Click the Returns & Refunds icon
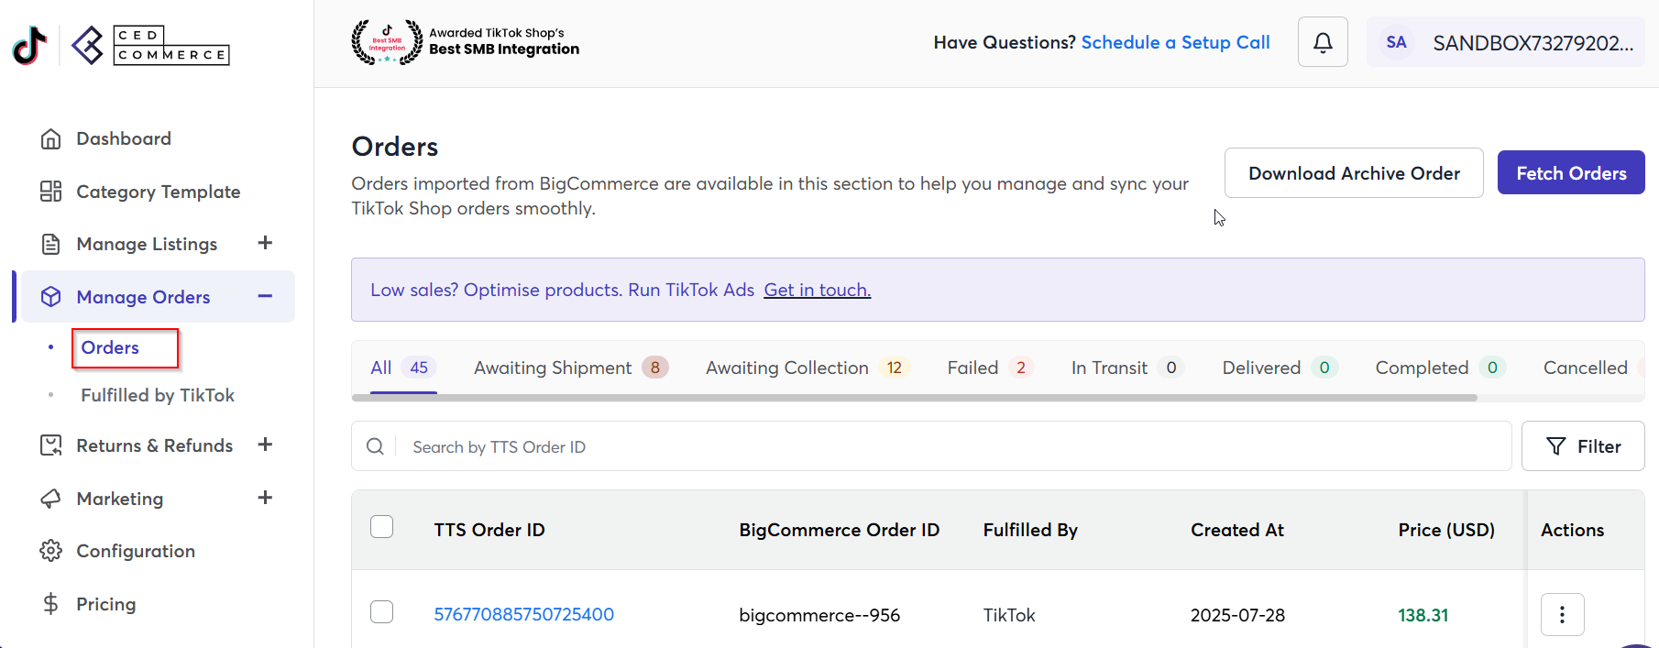This screenshot has width=1659, height=648. 51,445
